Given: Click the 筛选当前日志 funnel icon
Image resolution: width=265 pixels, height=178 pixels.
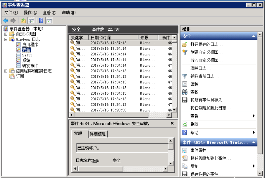Looking at the screenshot, I should (x=185, y=76).
